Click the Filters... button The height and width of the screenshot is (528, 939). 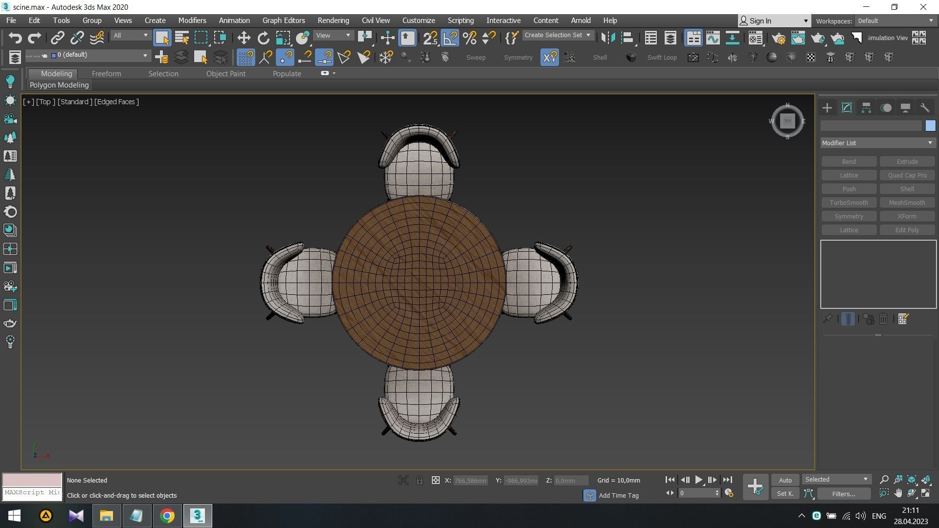pyautogui.click(x=843, y=494)
